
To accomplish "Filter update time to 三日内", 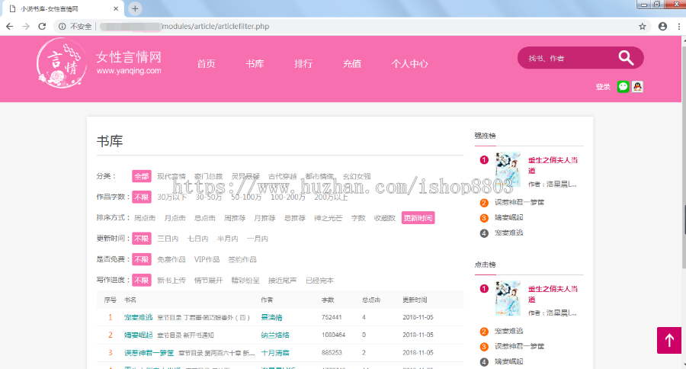I will click(x=168, y=239).
